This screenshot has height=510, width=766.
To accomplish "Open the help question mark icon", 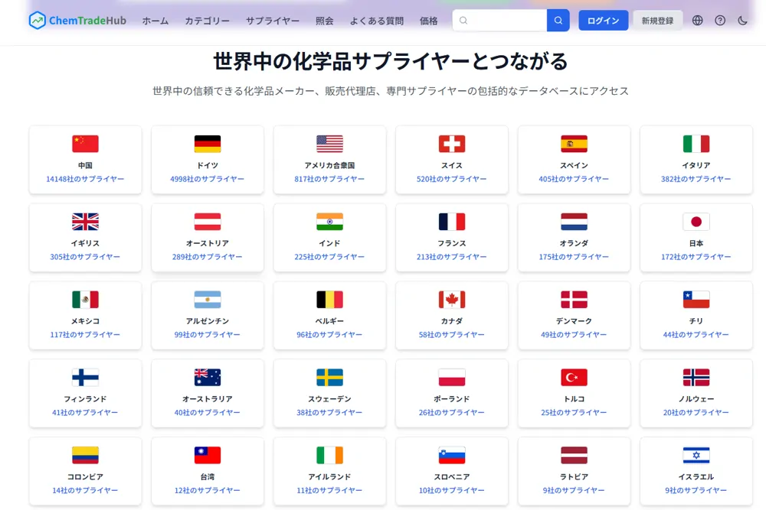I will tap(720, 21).
